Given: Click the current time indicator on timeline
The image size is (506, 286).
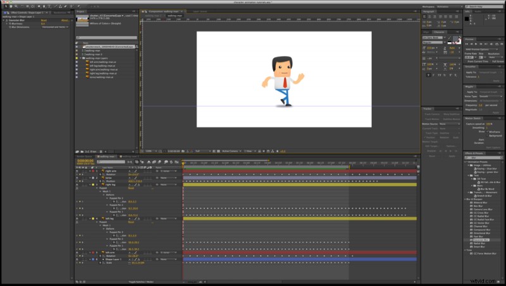Looking at the screenshot, I should (183, 164).
